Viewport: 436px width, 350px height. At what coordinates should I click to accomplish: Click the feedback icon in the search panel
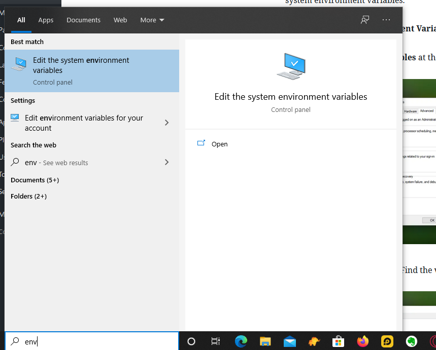click(364, 20)
